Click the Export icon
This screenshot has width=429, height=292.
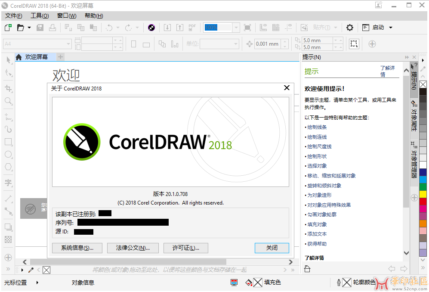[180, 28]
